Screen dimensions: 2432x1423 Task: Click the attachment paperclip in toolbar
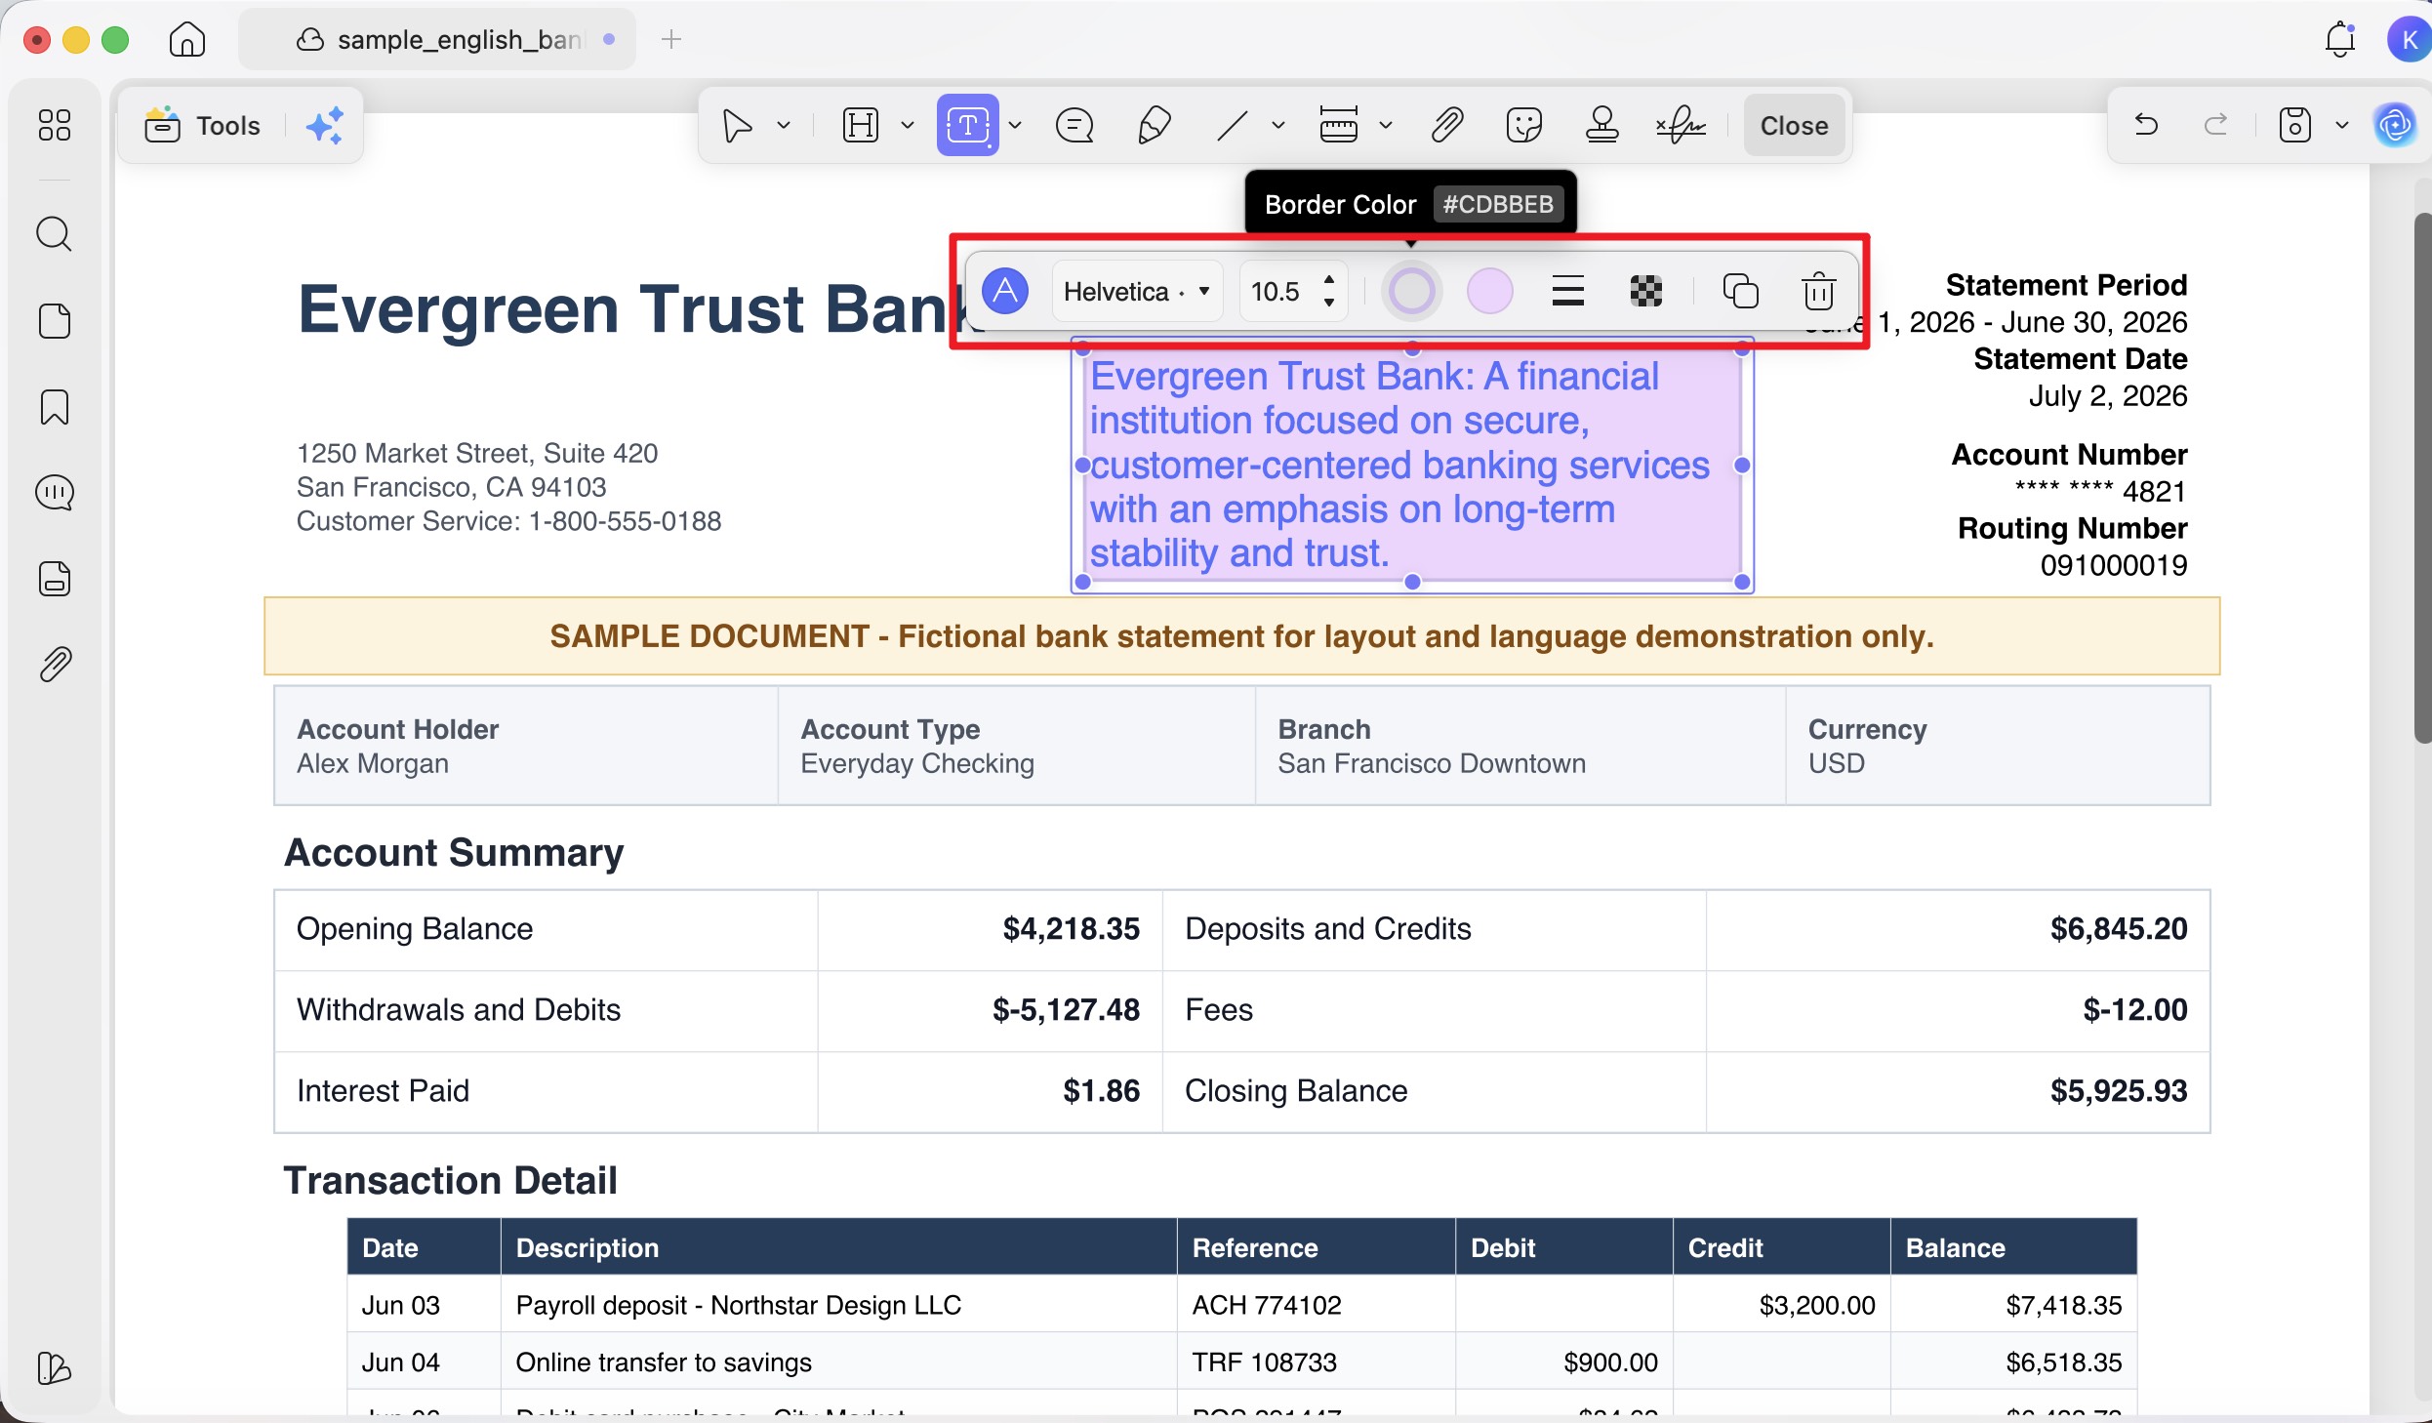click(1446, 126)
